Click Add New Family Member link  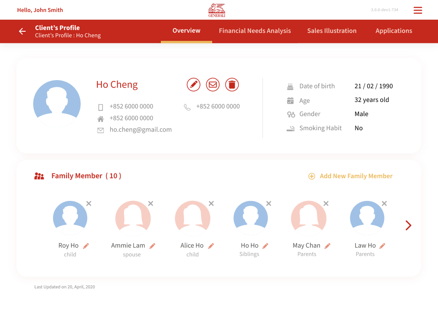(356, 176)
